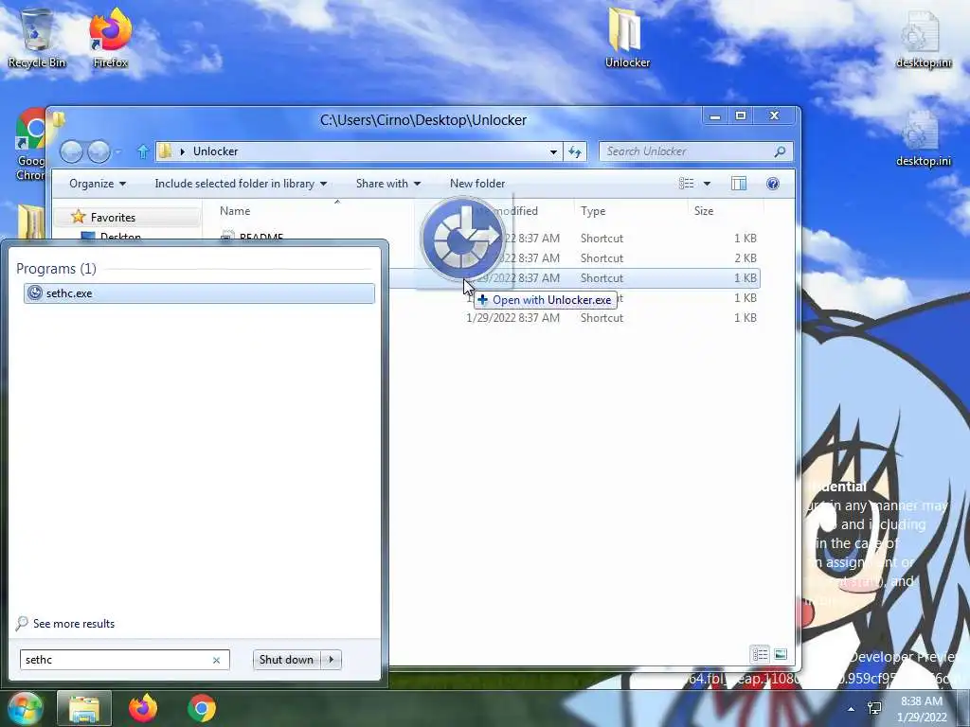Open the view options dropdown arrow

(707, 184)
